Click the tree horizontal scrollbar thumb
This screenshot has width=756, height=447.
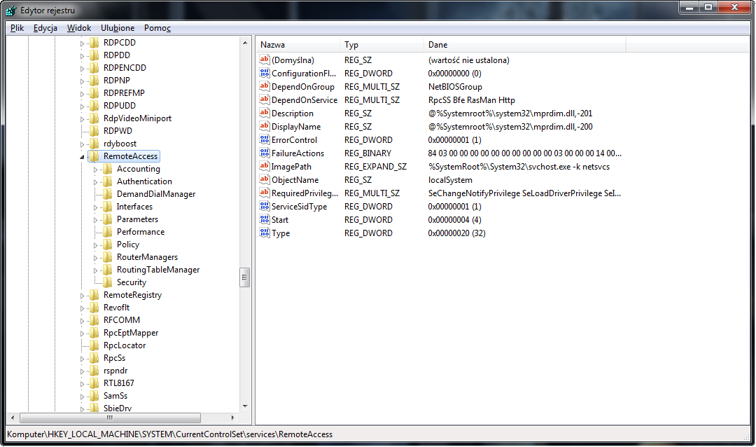coord(110,418)
